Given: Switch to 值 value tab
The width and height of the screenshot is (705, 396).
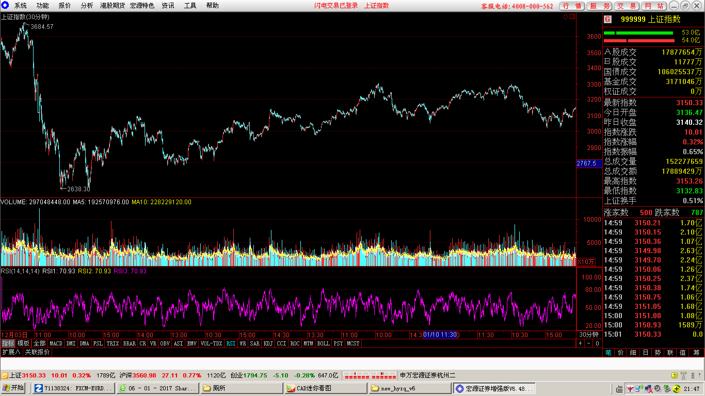Looking at the screenshot, I should tap(683, 353).
